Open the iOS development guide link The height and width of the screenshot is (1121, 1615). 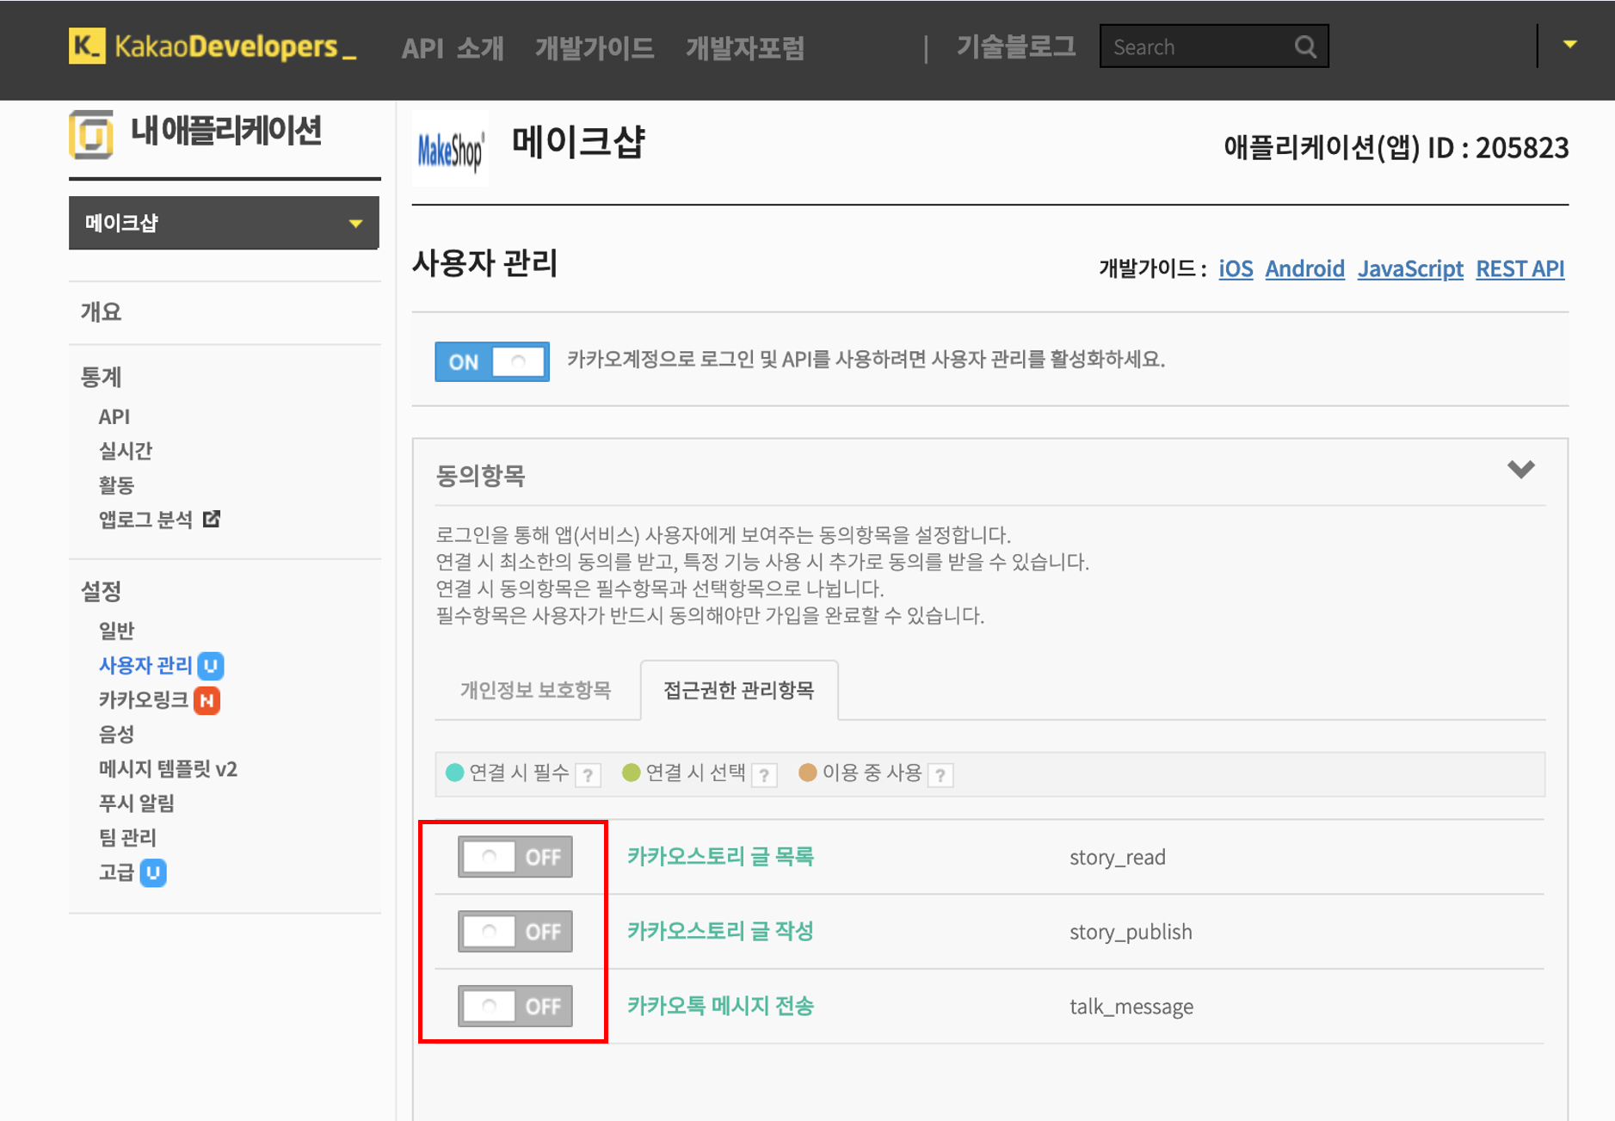pyautogui.click(x=1236, y=268)
